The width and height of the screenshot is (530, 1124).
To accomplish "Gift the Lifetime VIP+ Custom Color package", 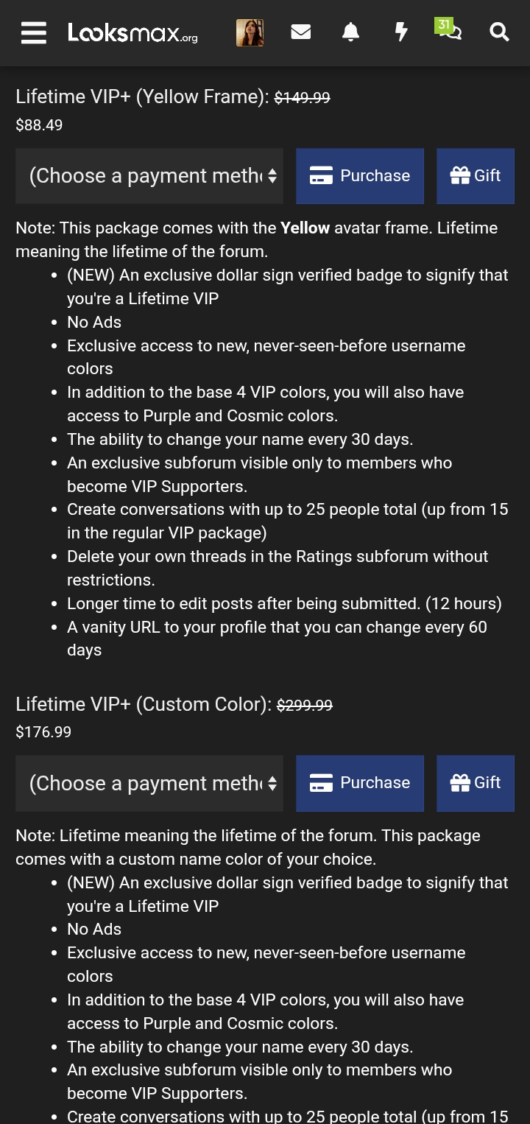I will click(x=476, y=783).
